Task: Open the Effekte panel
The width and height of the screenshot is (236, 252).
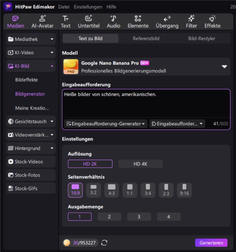Action: (x=212, y=22)
